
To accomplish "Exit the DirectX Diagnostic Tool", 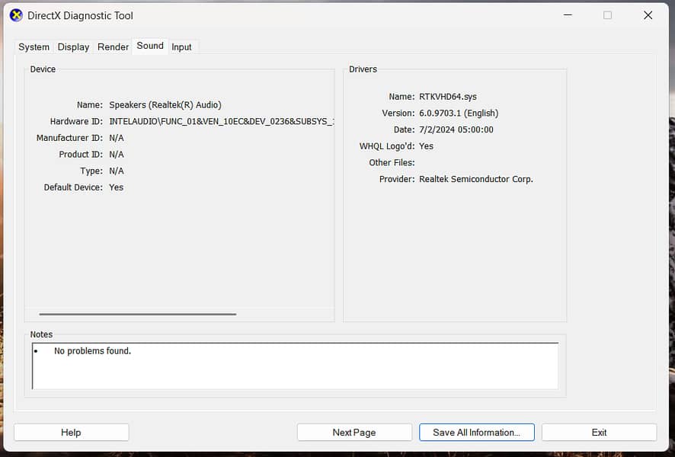I will 600,433.
